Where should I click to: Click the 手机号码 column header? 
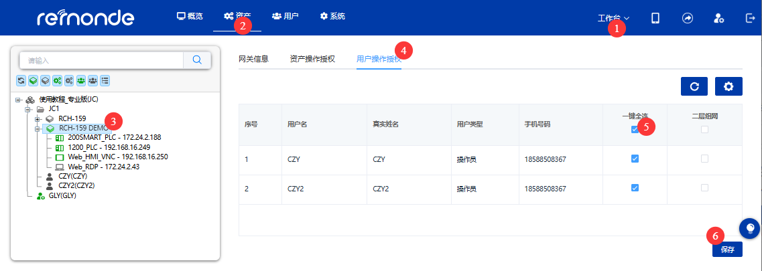[x=537, y=124]
